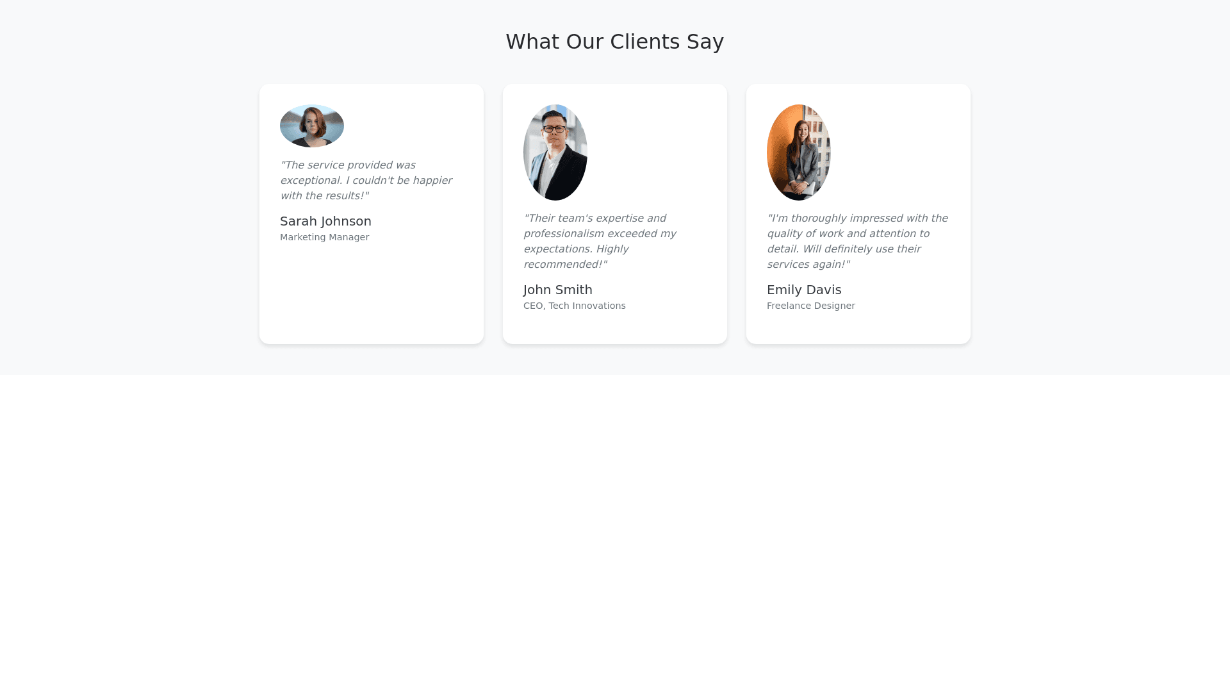The height and width of the screenshot is (692, 1230).
Task: Click the "What Our Clients Say" heading
Action: tap(614, 42)
